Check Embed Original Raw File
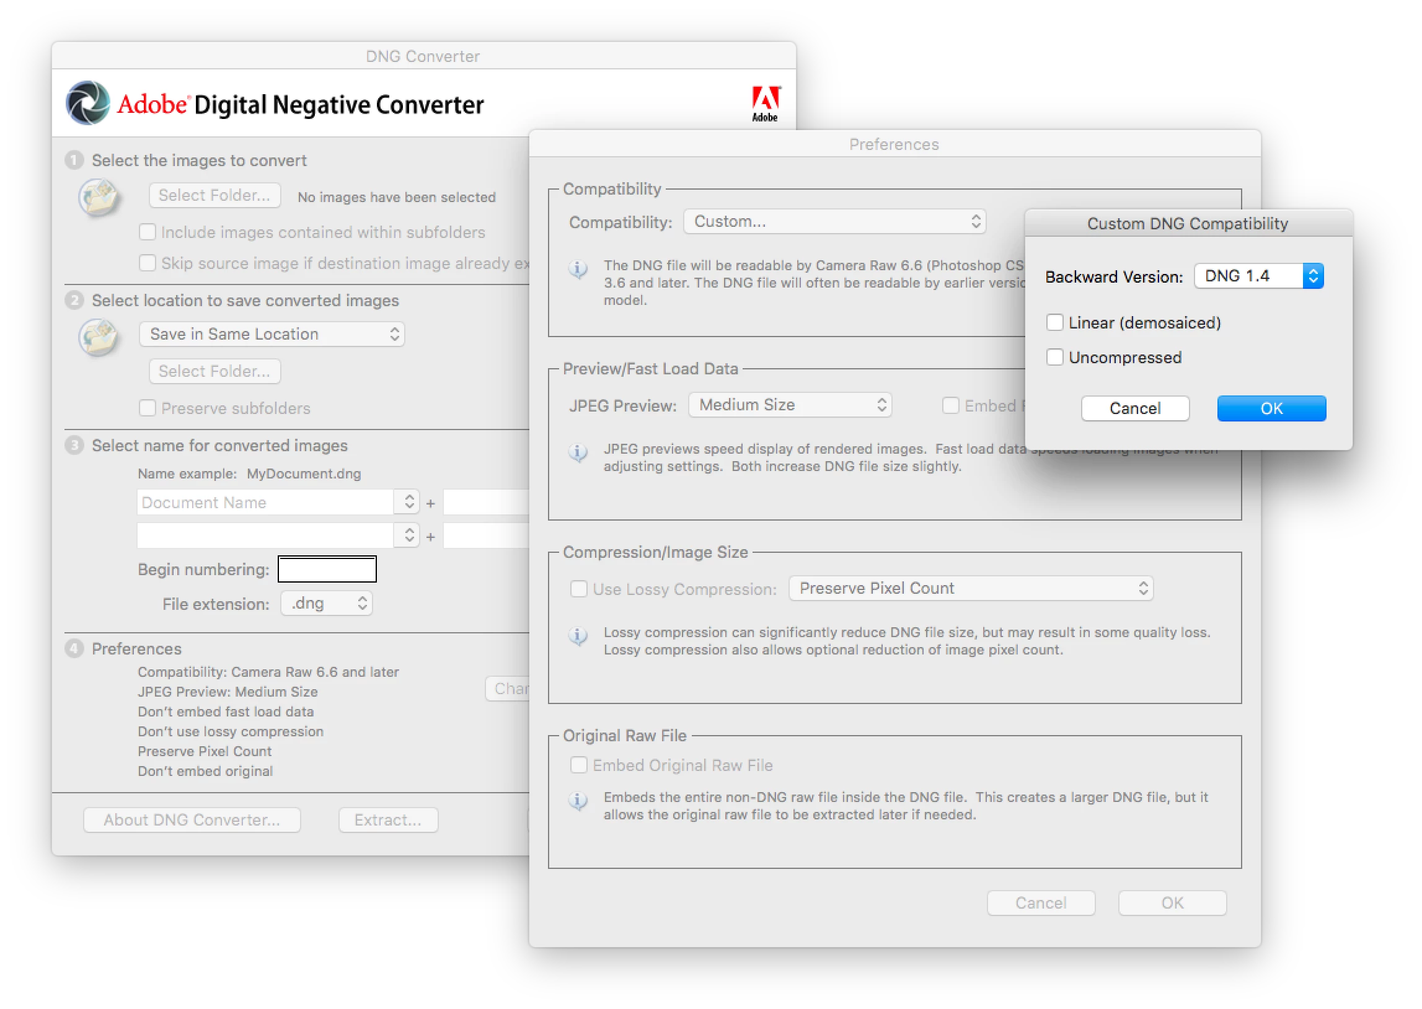 click(x=578, y=765)
